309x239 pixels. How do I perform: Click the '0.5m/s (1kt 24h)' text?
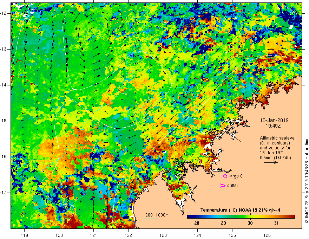[x=276, y=158]
